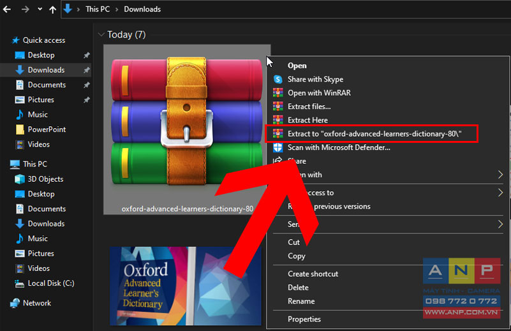Expand the chevron between This PC and Downloads
The width and height of the screenshot is (511, 331).
click(117, 10)
